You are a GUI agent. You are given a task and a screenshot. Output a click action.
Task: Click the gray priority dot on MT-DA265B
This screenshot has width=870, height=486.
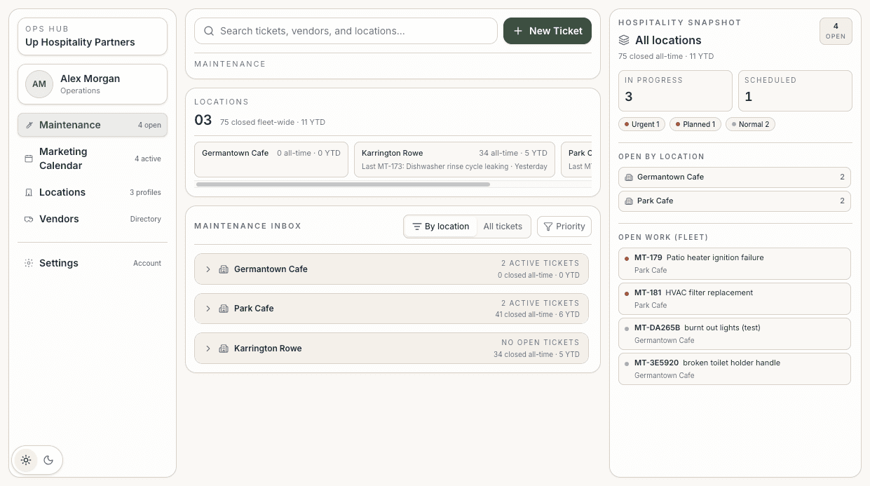627,328
